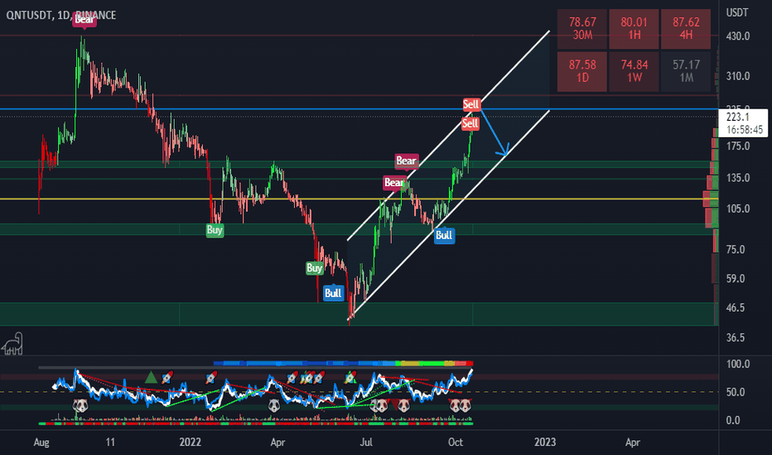Viewport: 772px width, 455px height.
Task: Click the Jul label on time axis
Action: pyautogui.click(x=366, y=443)
